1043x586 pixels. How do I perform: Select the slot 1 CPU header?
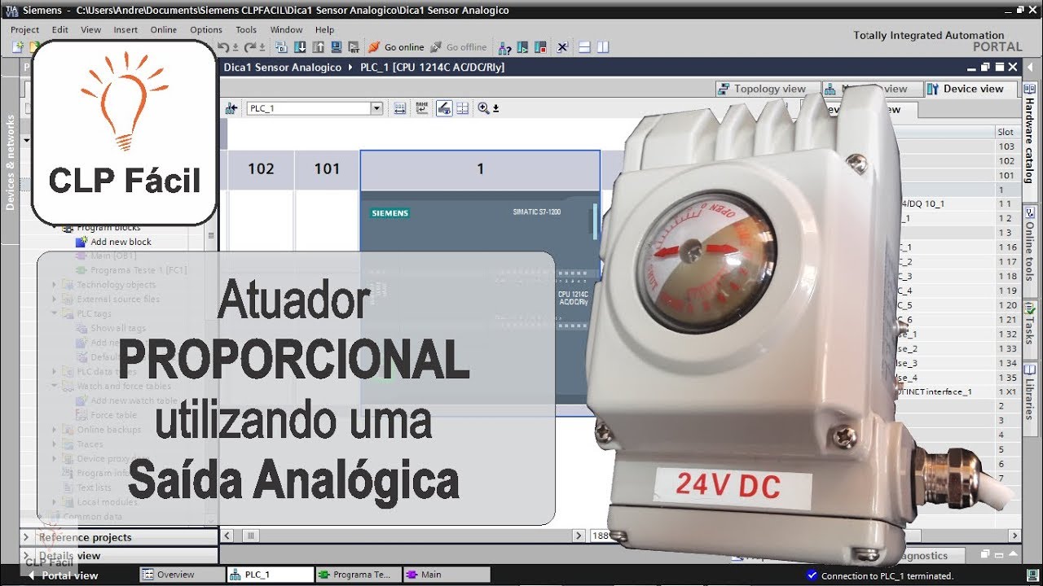coord(480,169)
